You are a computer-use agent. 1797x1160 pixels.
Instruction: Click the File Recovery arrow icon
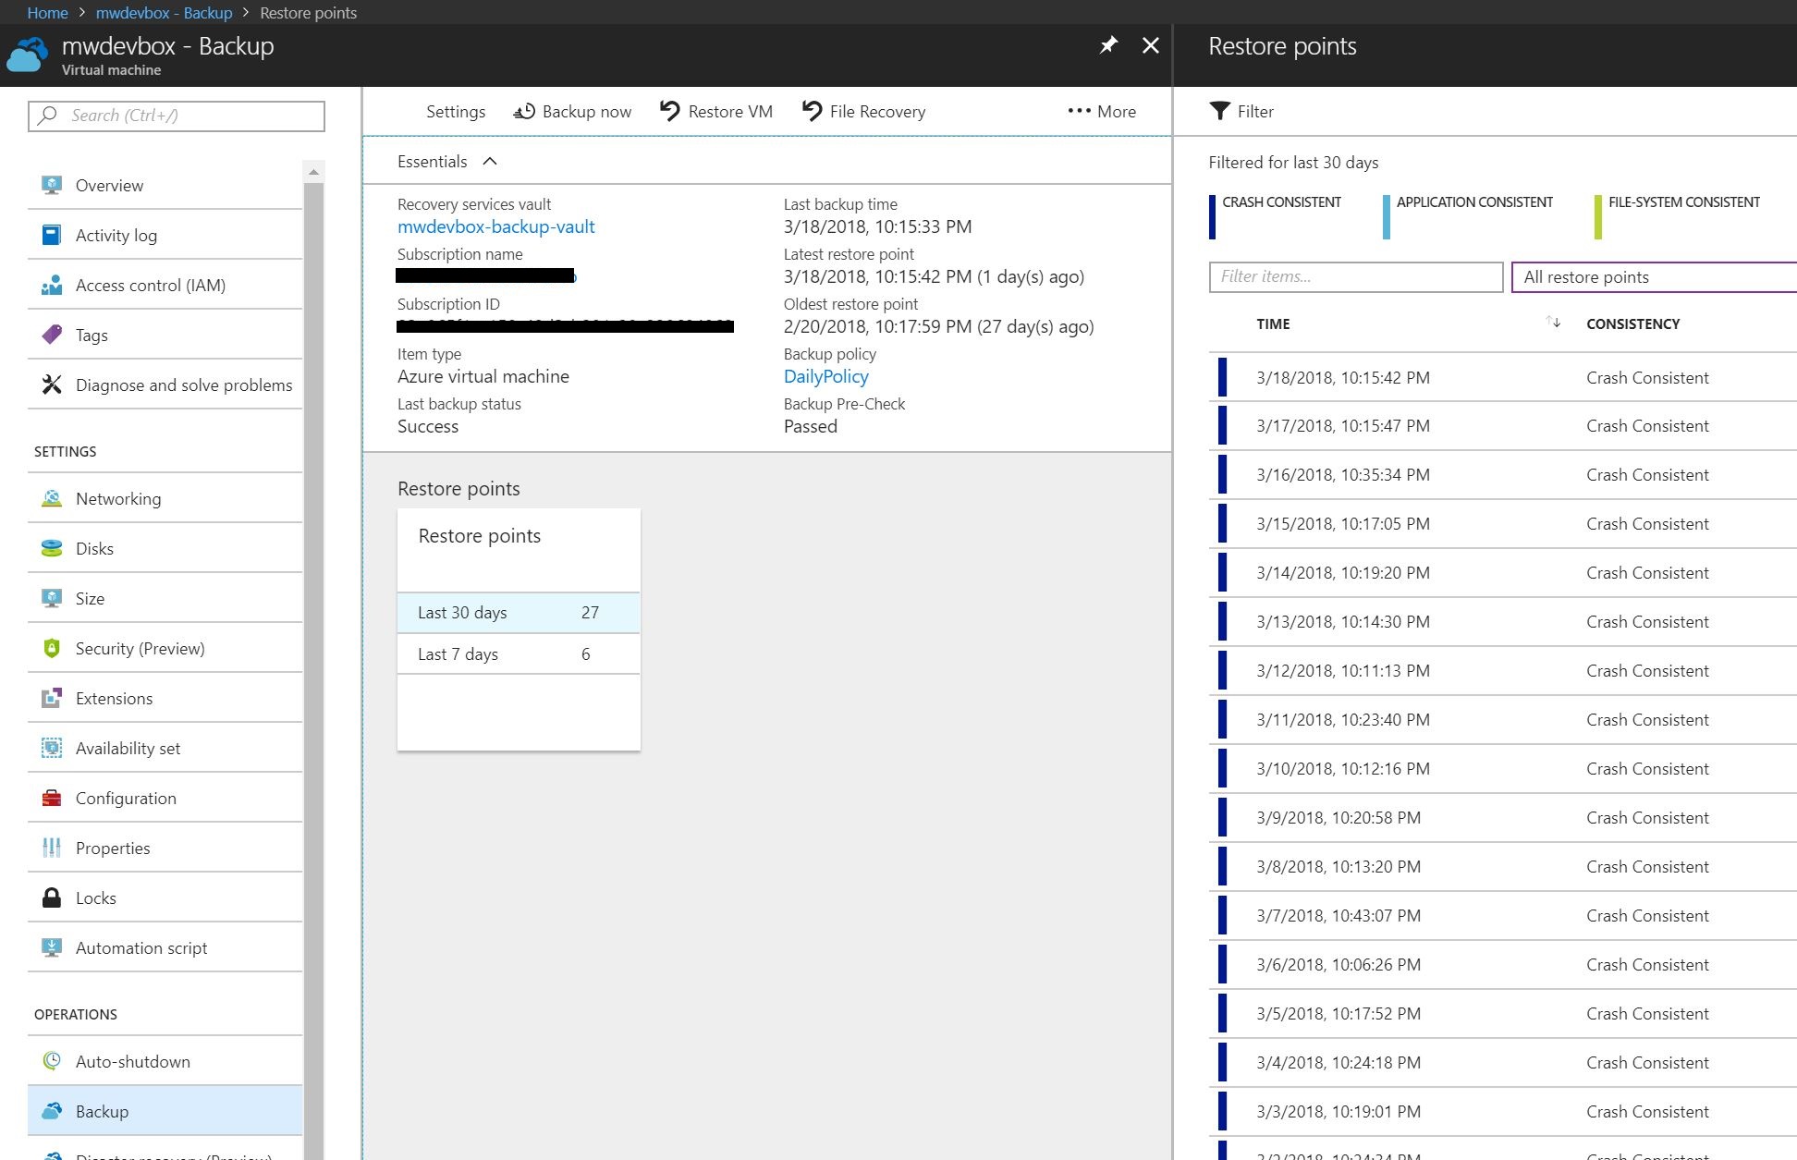coord(812,112)
